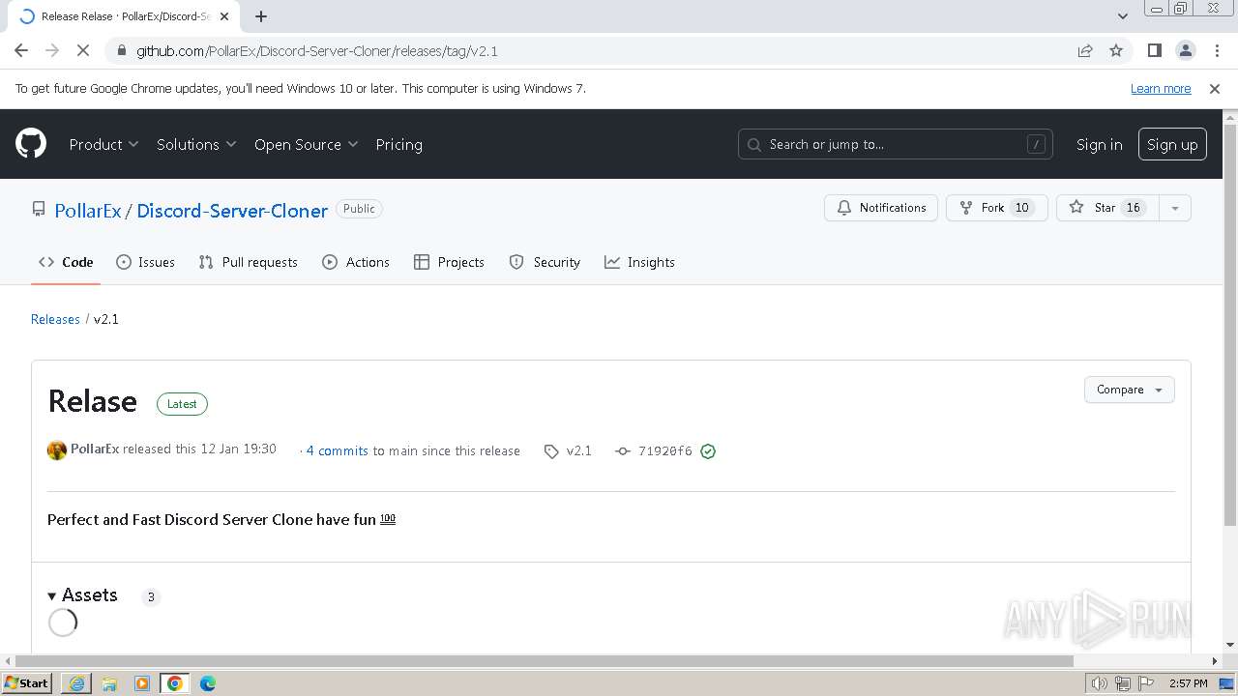This screenshot has width=1238, height=696.
Task: Click the verified commit check icon
Action: pyautogui.click(x=708, y=451)
